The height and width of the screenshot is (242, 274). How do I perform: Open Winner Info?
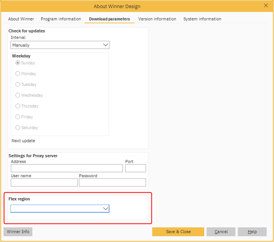pos(18,232)
